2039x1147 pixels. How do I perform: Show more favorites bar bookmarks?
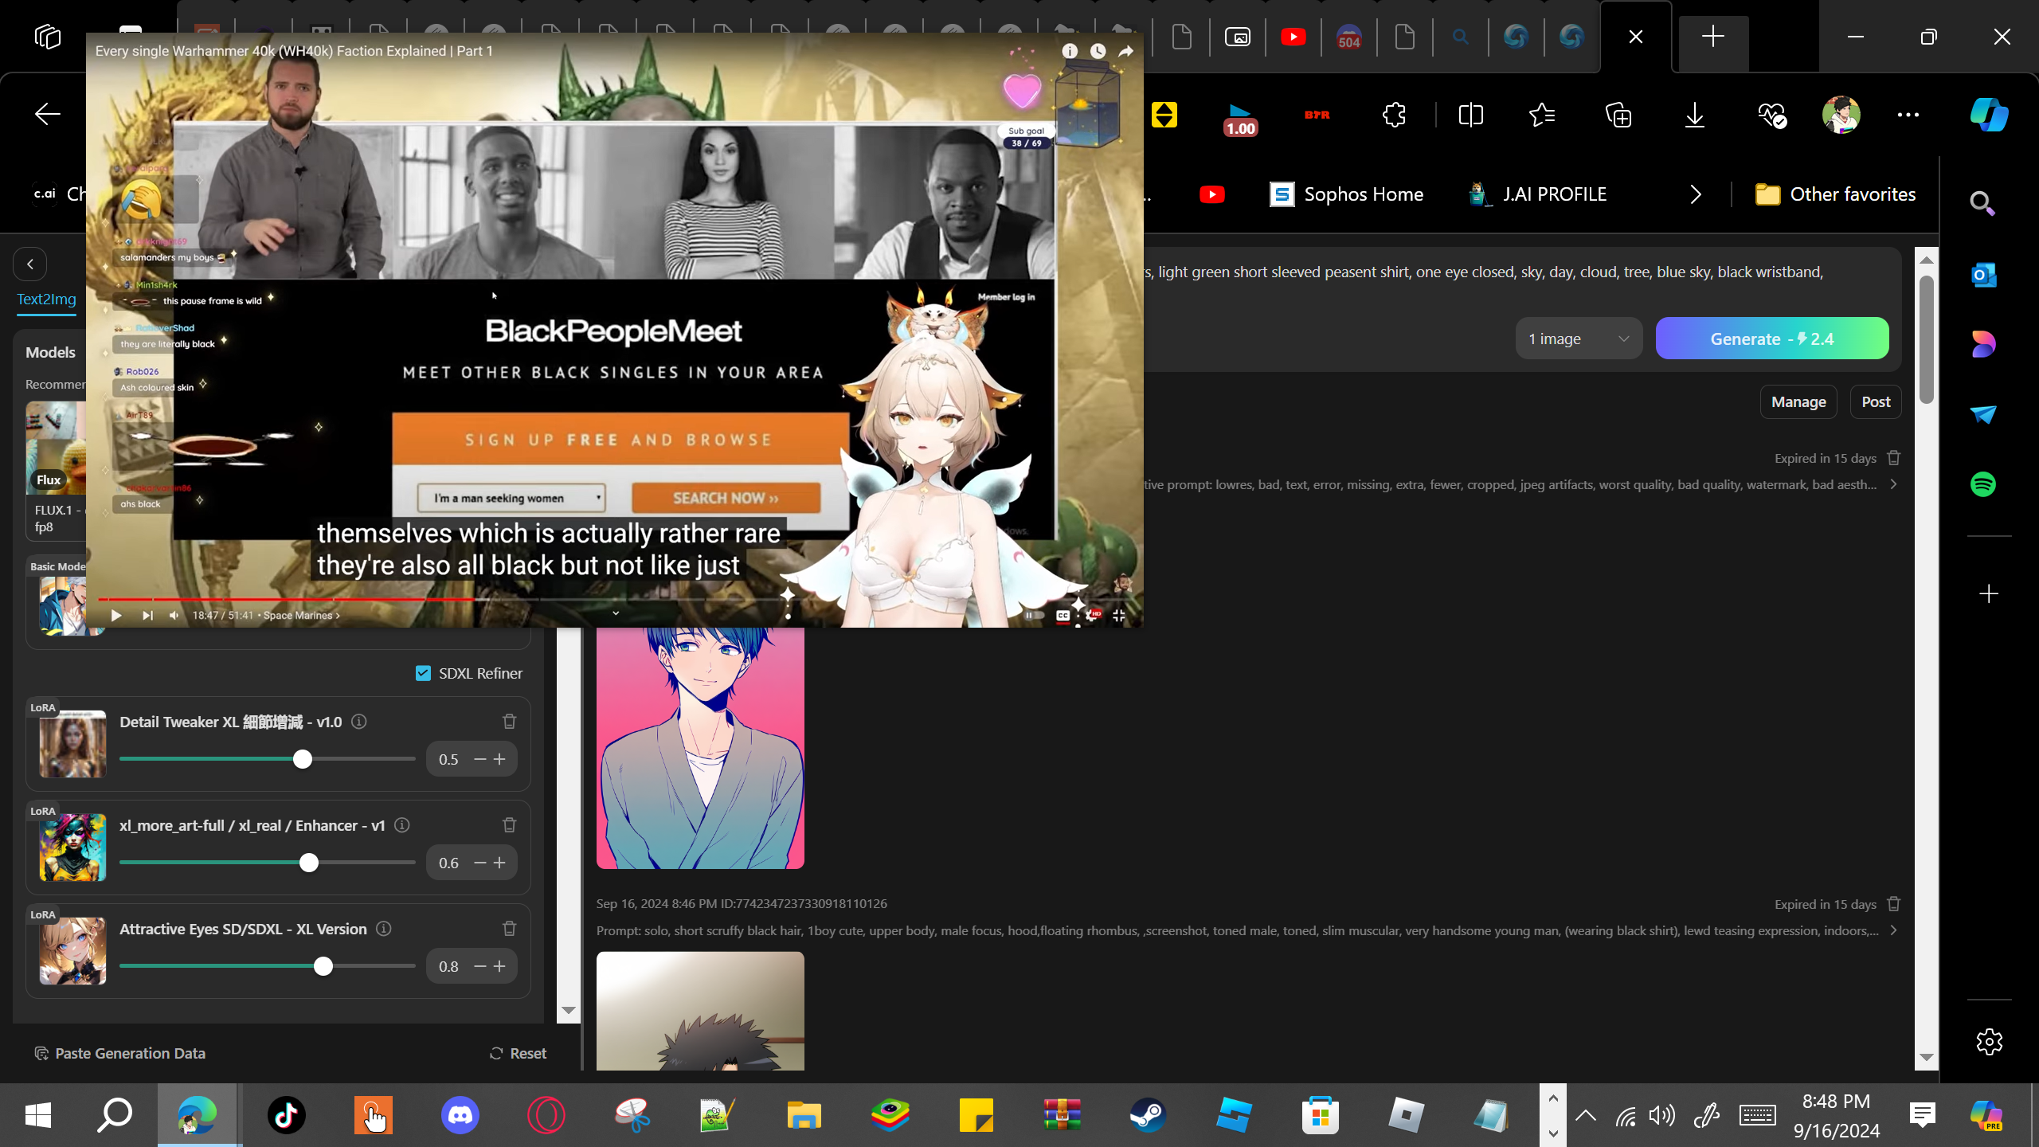pos(1696,194)
